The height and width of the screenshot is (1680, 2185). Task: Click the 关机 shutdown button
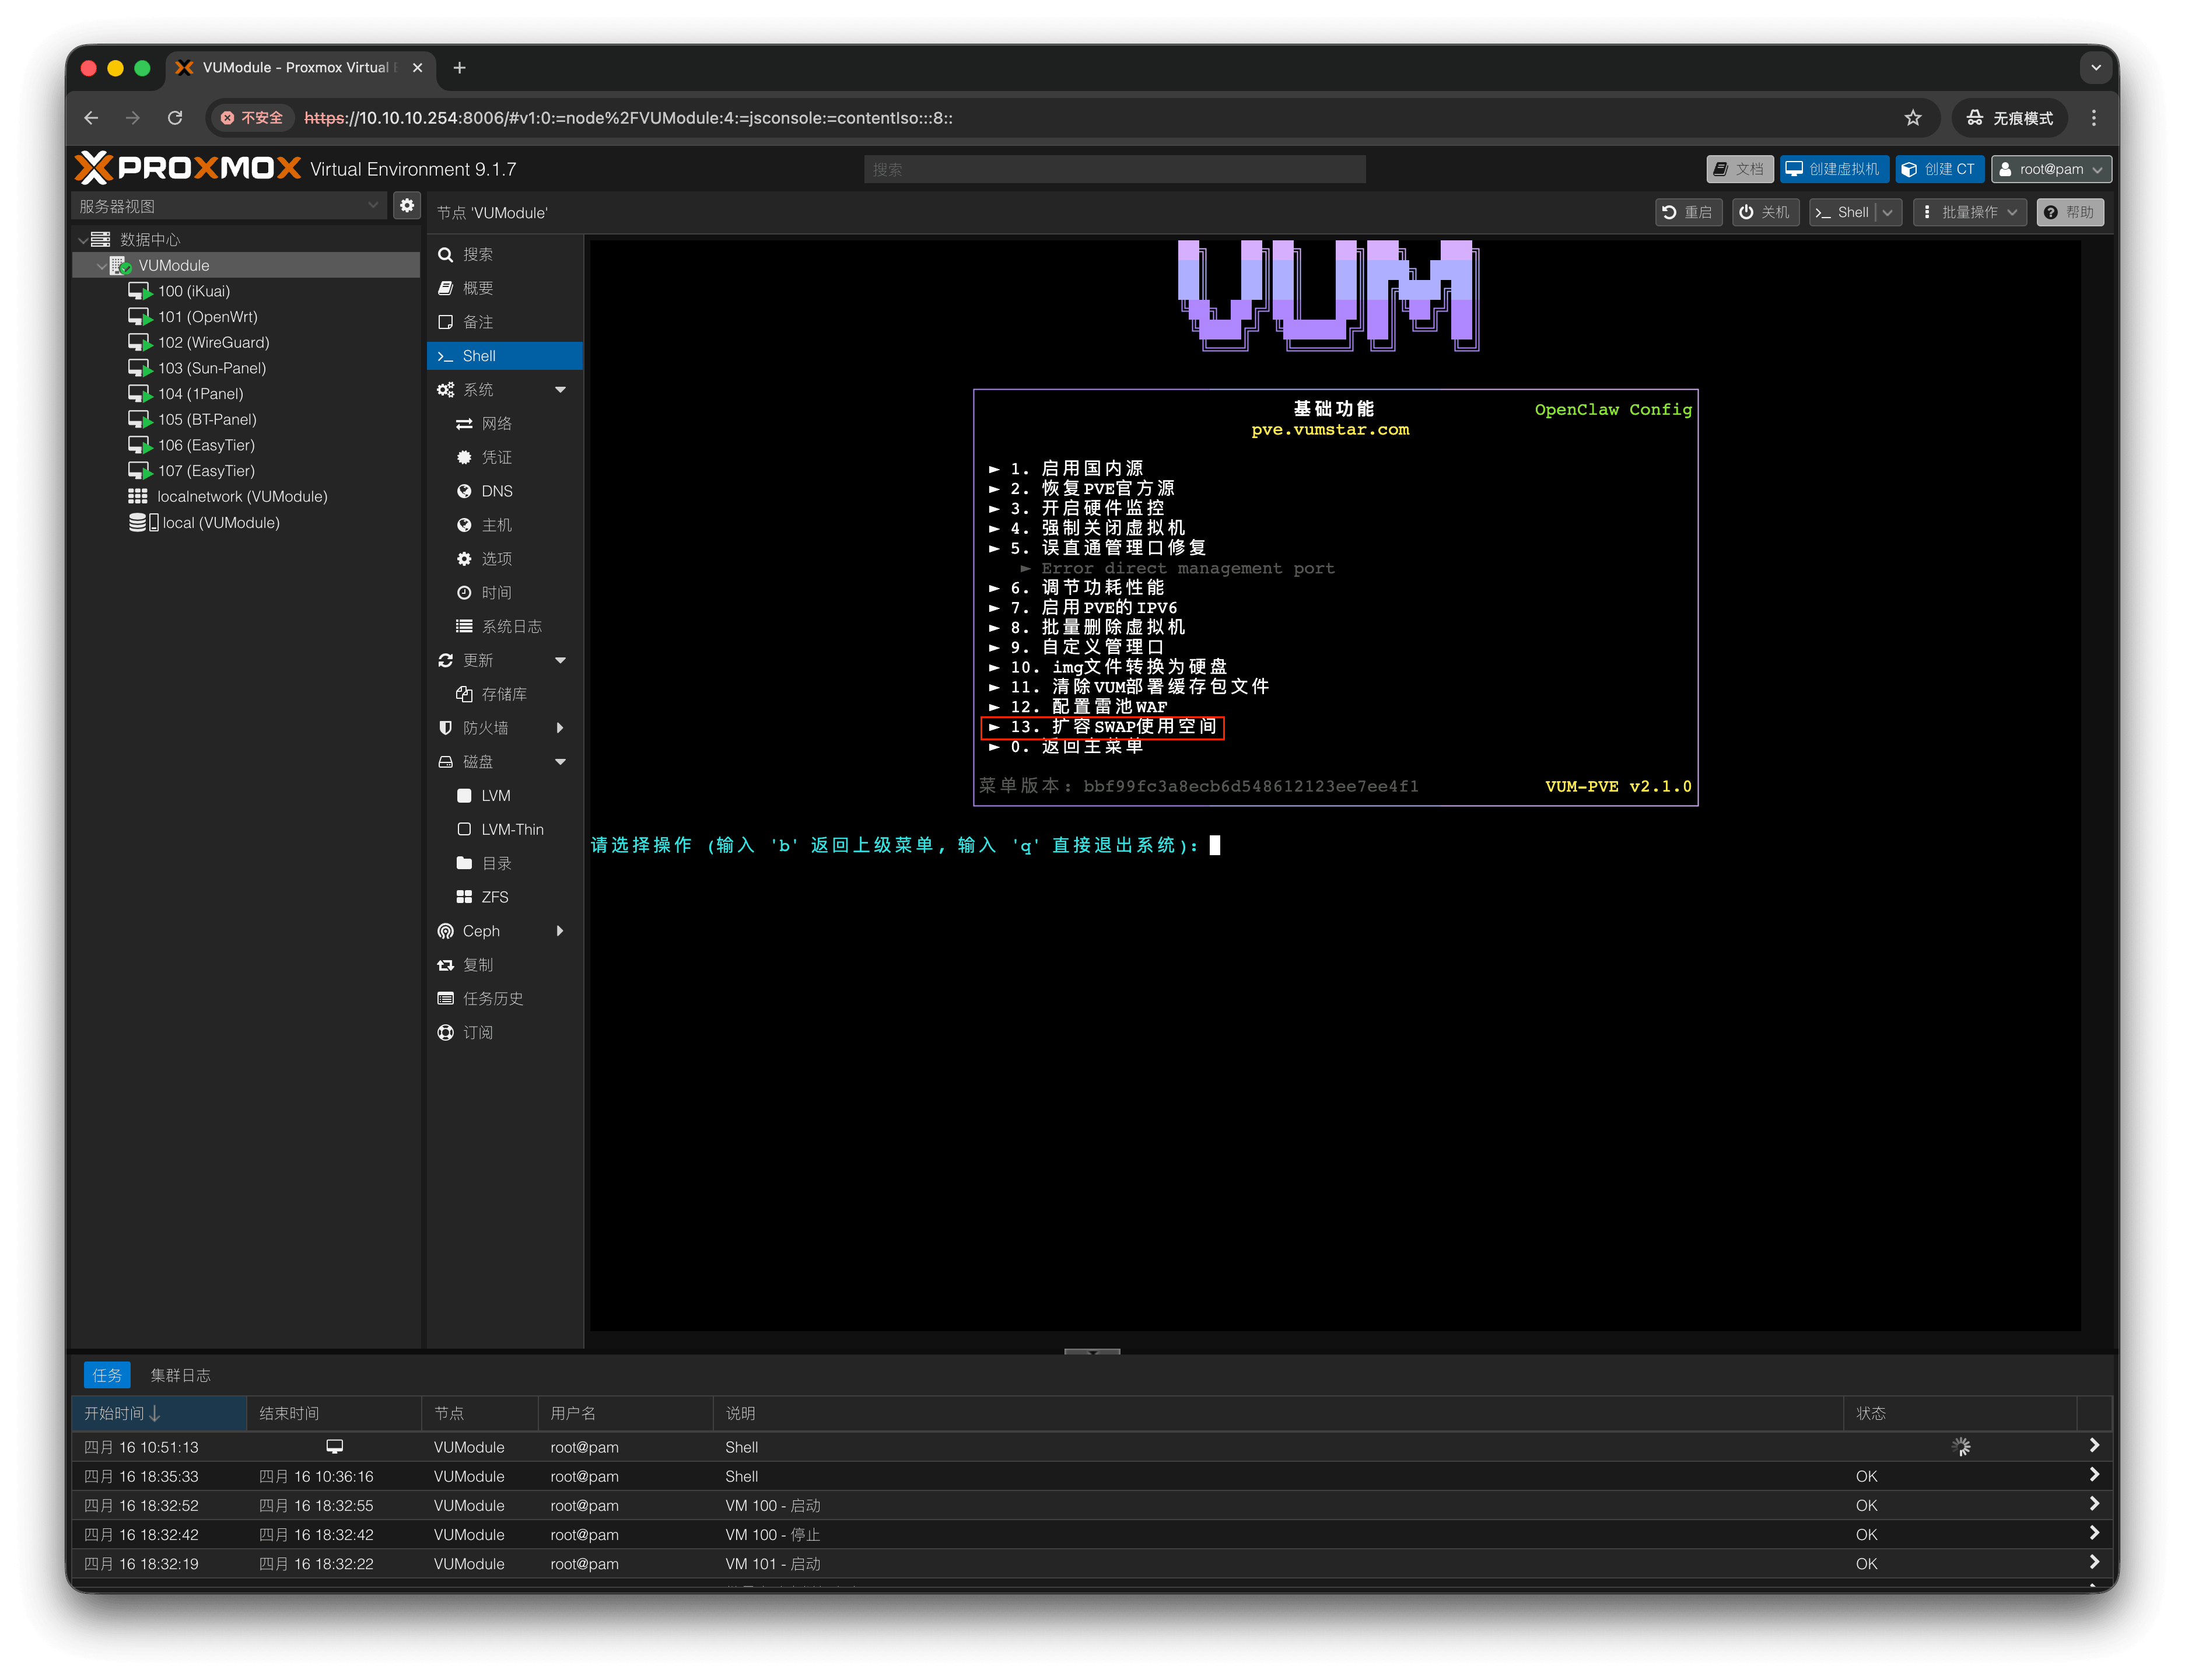pyautogui.click(x=1765, y=212)
